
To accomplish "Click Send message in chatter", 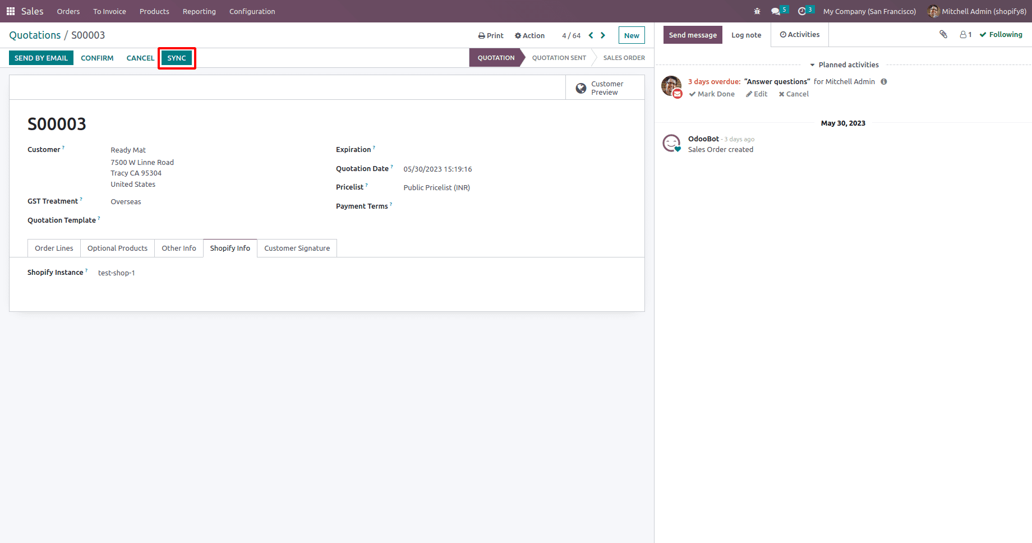I will [693, 35].
